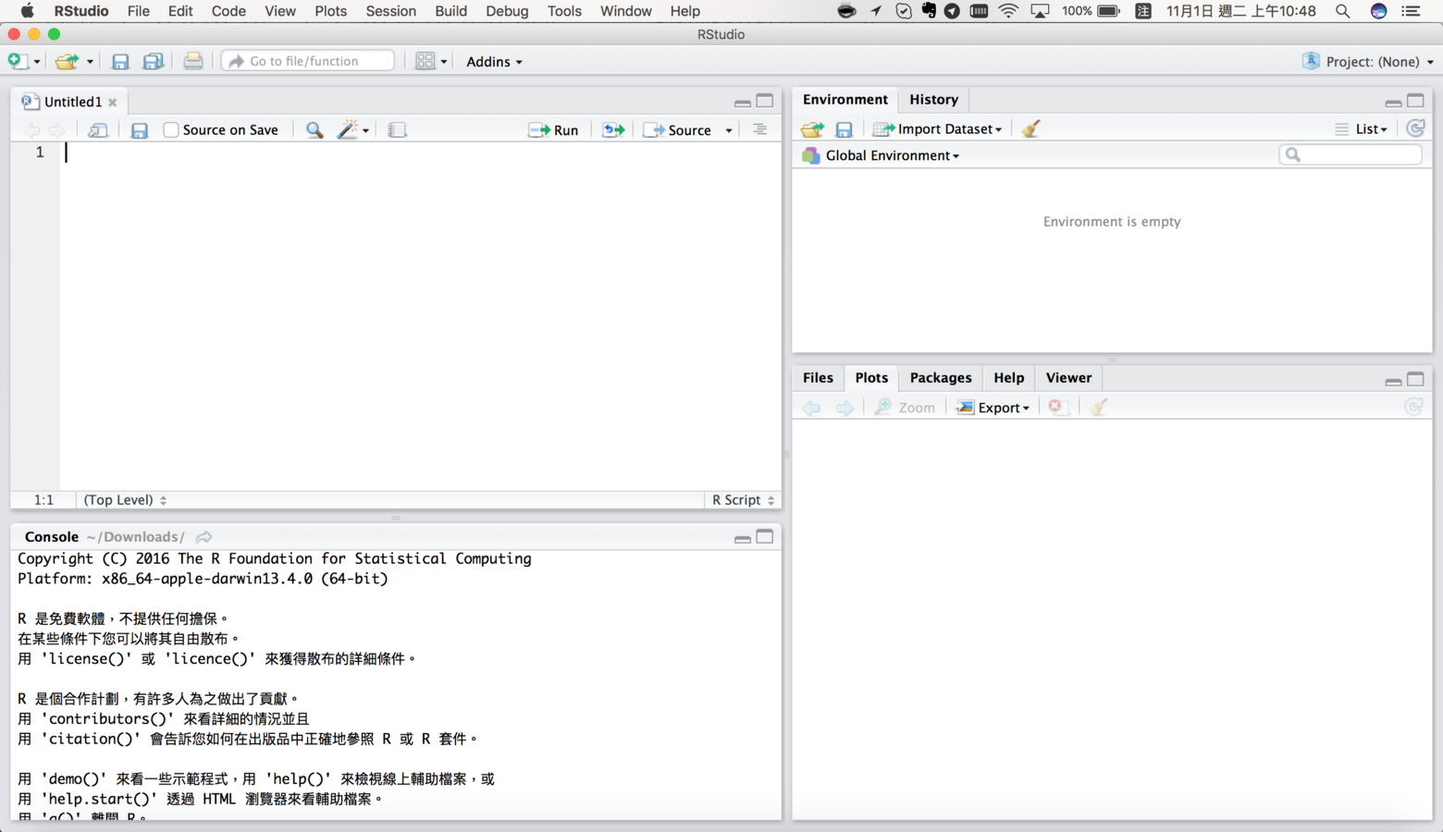
Task: Switch to the History tab
Action: tap(933, 100)
